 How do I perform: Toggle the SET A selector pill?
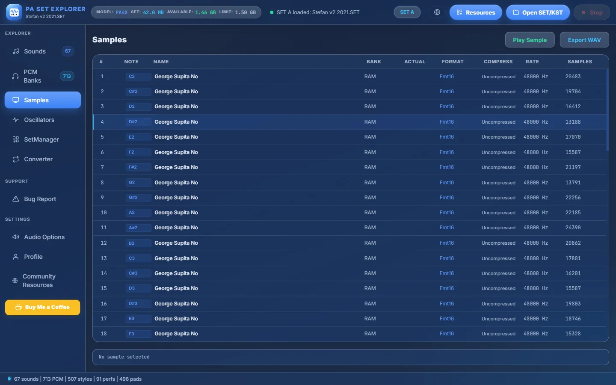[x=407, y=12]
